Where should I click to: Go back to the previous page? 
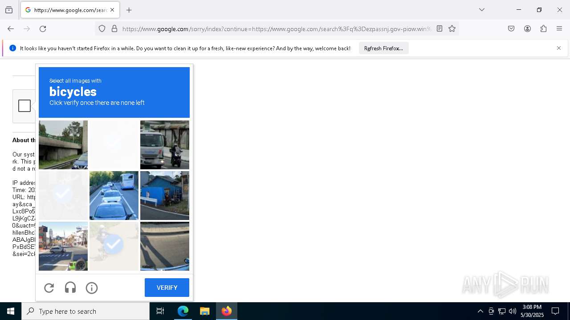[x=11, y=29]
